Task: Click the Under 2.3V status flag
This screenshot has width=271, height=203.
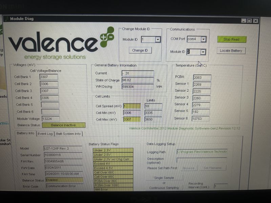Action: pyautogui.click(x=113, y=150)
